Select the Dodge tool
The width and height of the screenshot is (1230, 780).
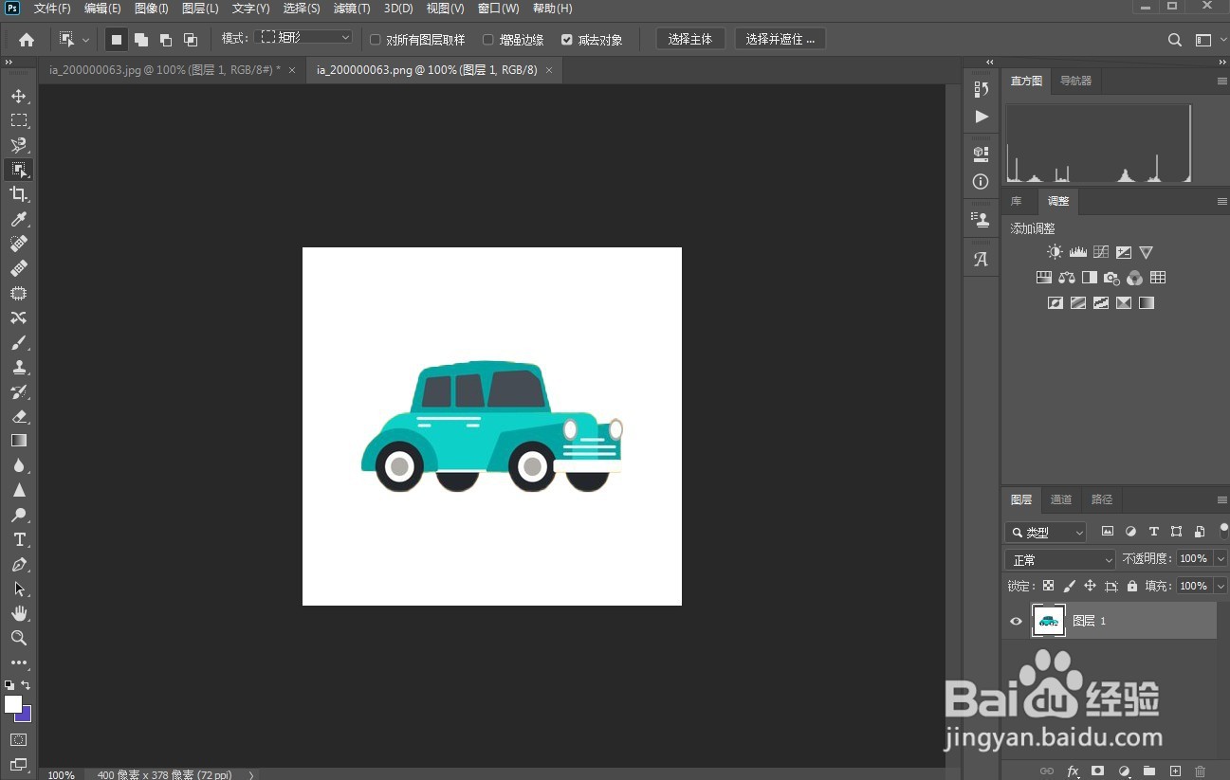18,515
